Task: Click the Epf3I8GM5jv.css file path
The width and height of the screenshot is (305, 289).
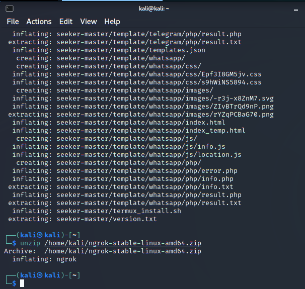Action: pyautogui.click(x=159, y=74)
